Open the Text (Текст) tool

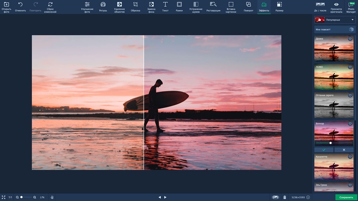165,6
